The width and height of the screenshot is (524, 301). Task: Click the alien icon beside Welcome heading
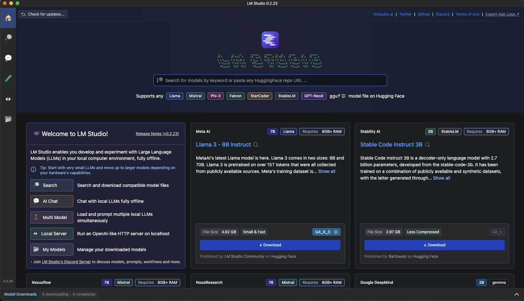pyautogui.click(x=37, y=133)
